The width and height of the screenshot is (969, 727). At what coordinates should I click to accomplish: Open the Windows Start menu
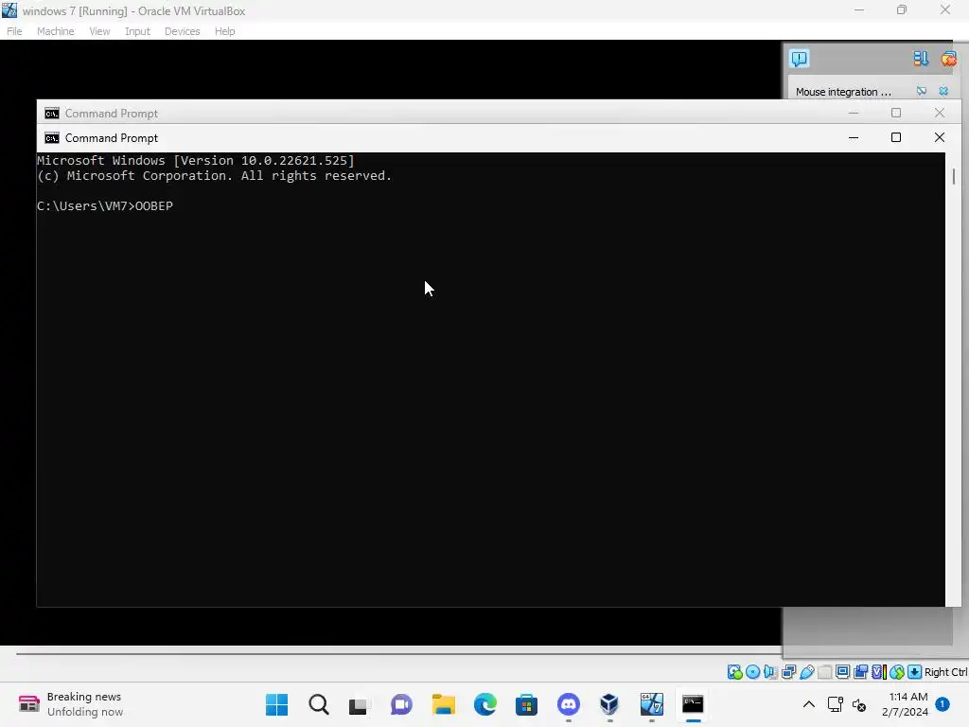coord(277,704)
